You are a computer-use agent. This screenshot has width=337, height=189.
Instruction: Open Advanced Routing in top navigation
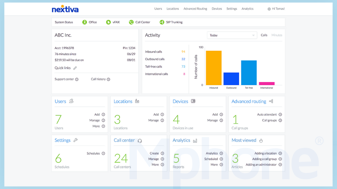click(195, 9)
